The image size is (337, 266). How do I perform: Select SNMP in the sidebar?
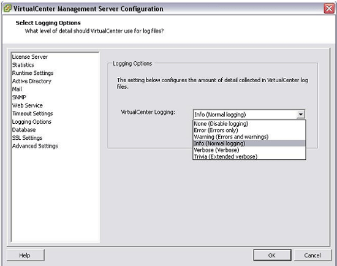pyautogui.click(x=19, y=97)
